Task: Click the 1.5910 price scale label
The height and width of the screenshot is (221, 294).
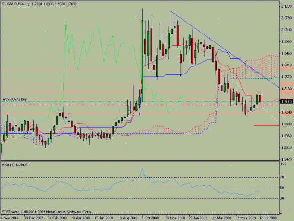Action: coord(286,147)
